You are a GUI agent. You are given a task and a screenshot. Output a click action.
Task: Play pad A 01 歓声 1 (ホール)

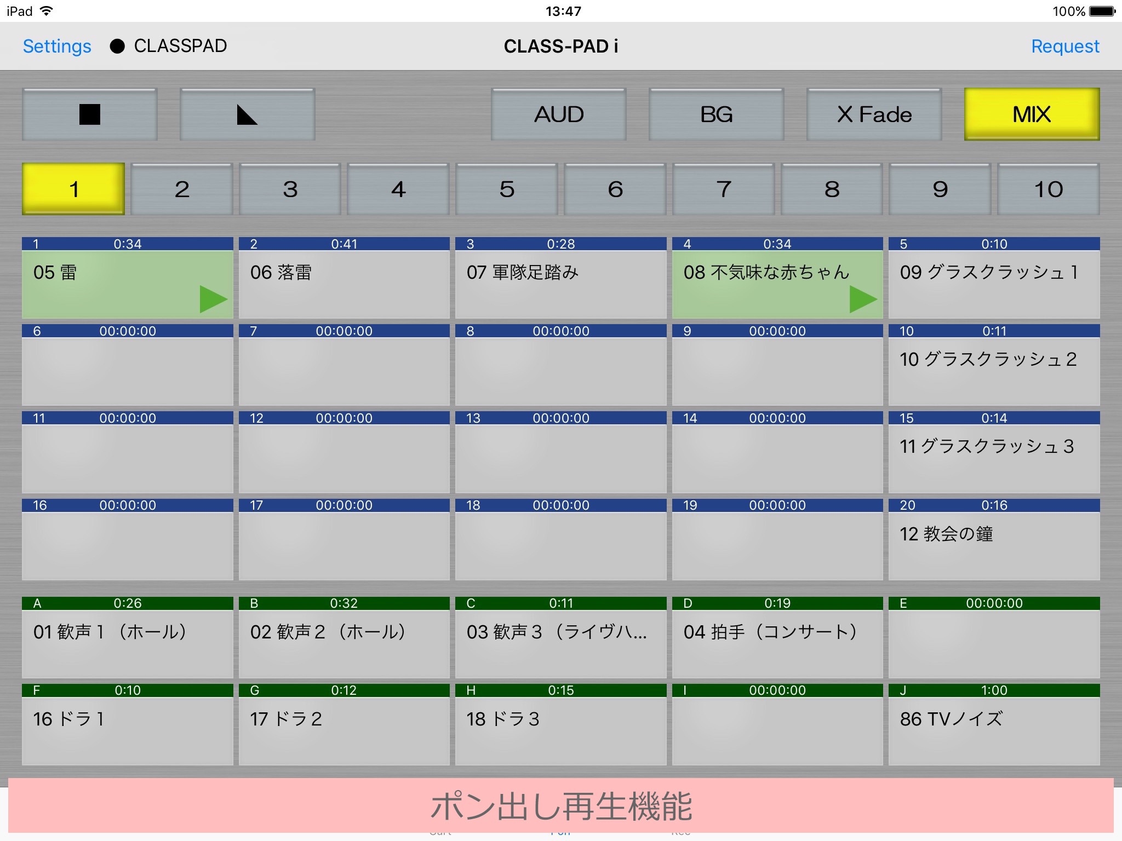click(128, 637)
